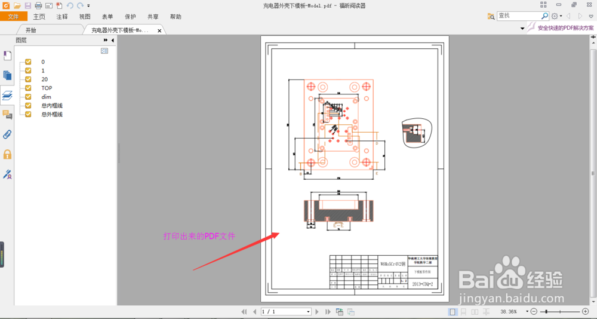Click the zoom slider track
The image size is (597, 319).
(x=560, y=312)
